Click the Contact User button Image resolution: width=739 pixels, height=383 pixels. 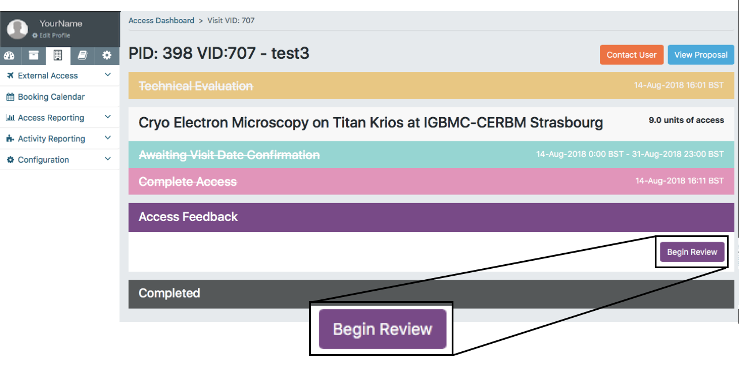point(632,55)
